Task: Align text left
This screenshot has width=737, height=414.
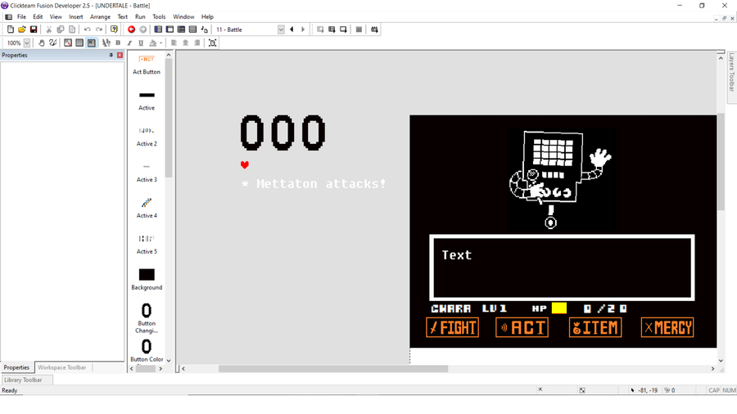Action: [174, 43]
